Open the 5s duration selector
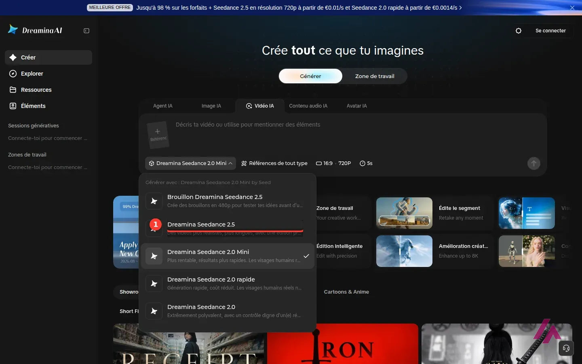 [366, 163]
